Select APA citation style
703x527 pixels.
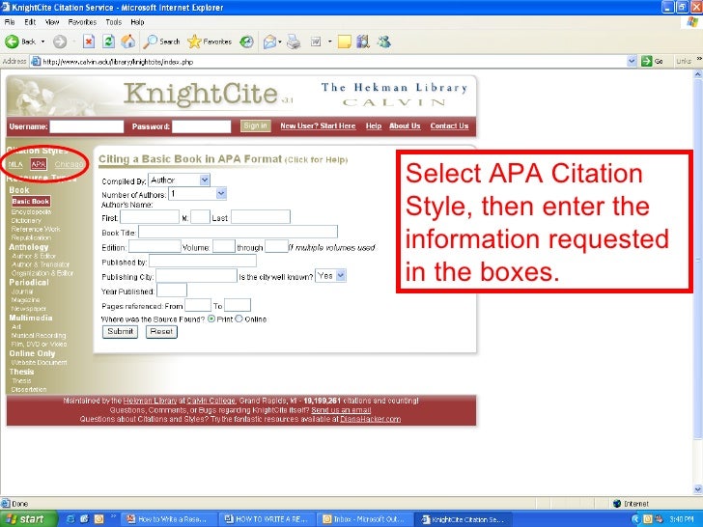point(39,164)
